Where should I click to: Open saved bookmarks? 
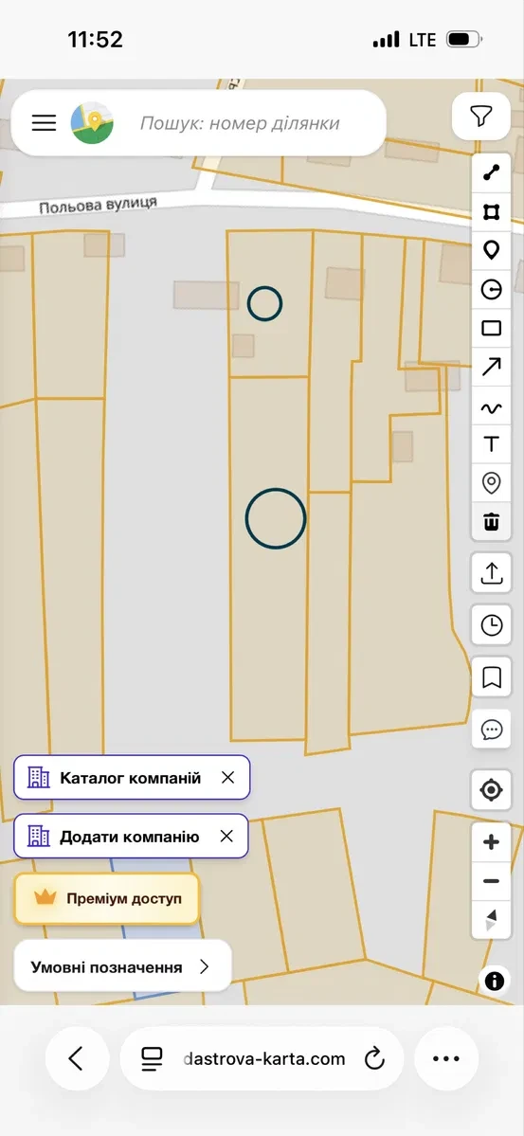click(x=492, y=677)
